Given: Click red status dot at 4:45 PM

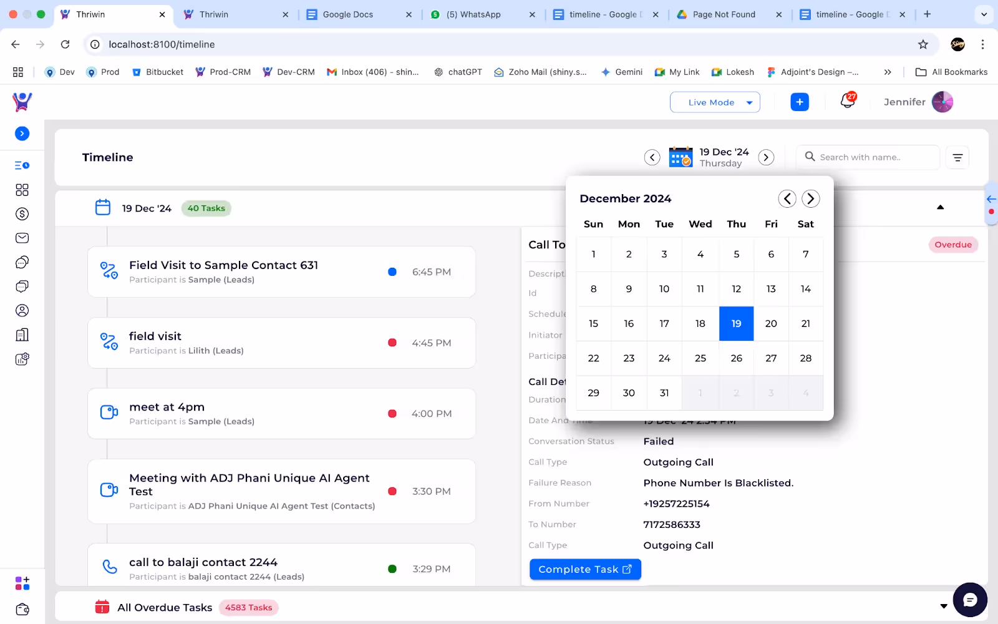Looking at the screenshot, I should pos(392,343).
